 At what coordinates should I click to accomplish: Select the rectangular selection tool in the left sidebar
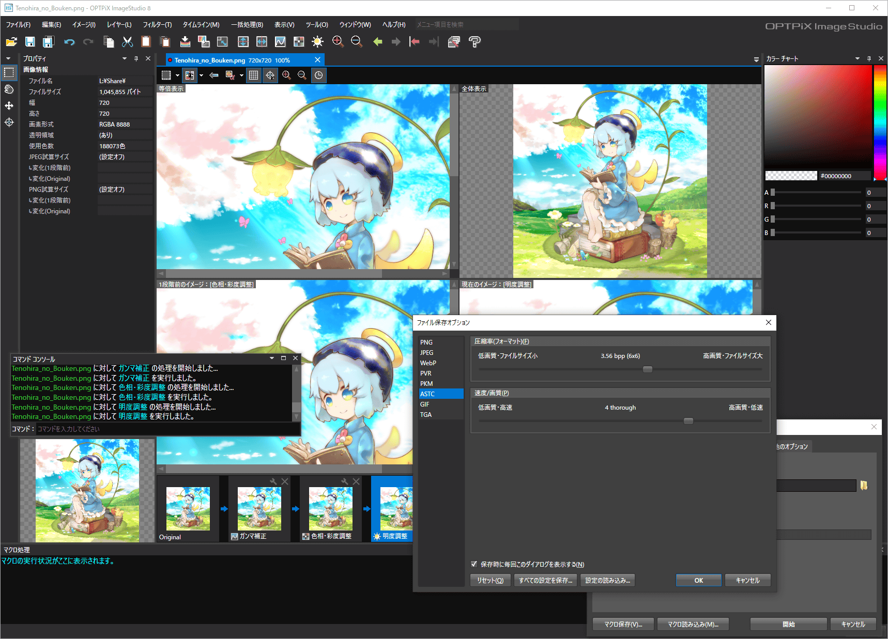[9, 73]
